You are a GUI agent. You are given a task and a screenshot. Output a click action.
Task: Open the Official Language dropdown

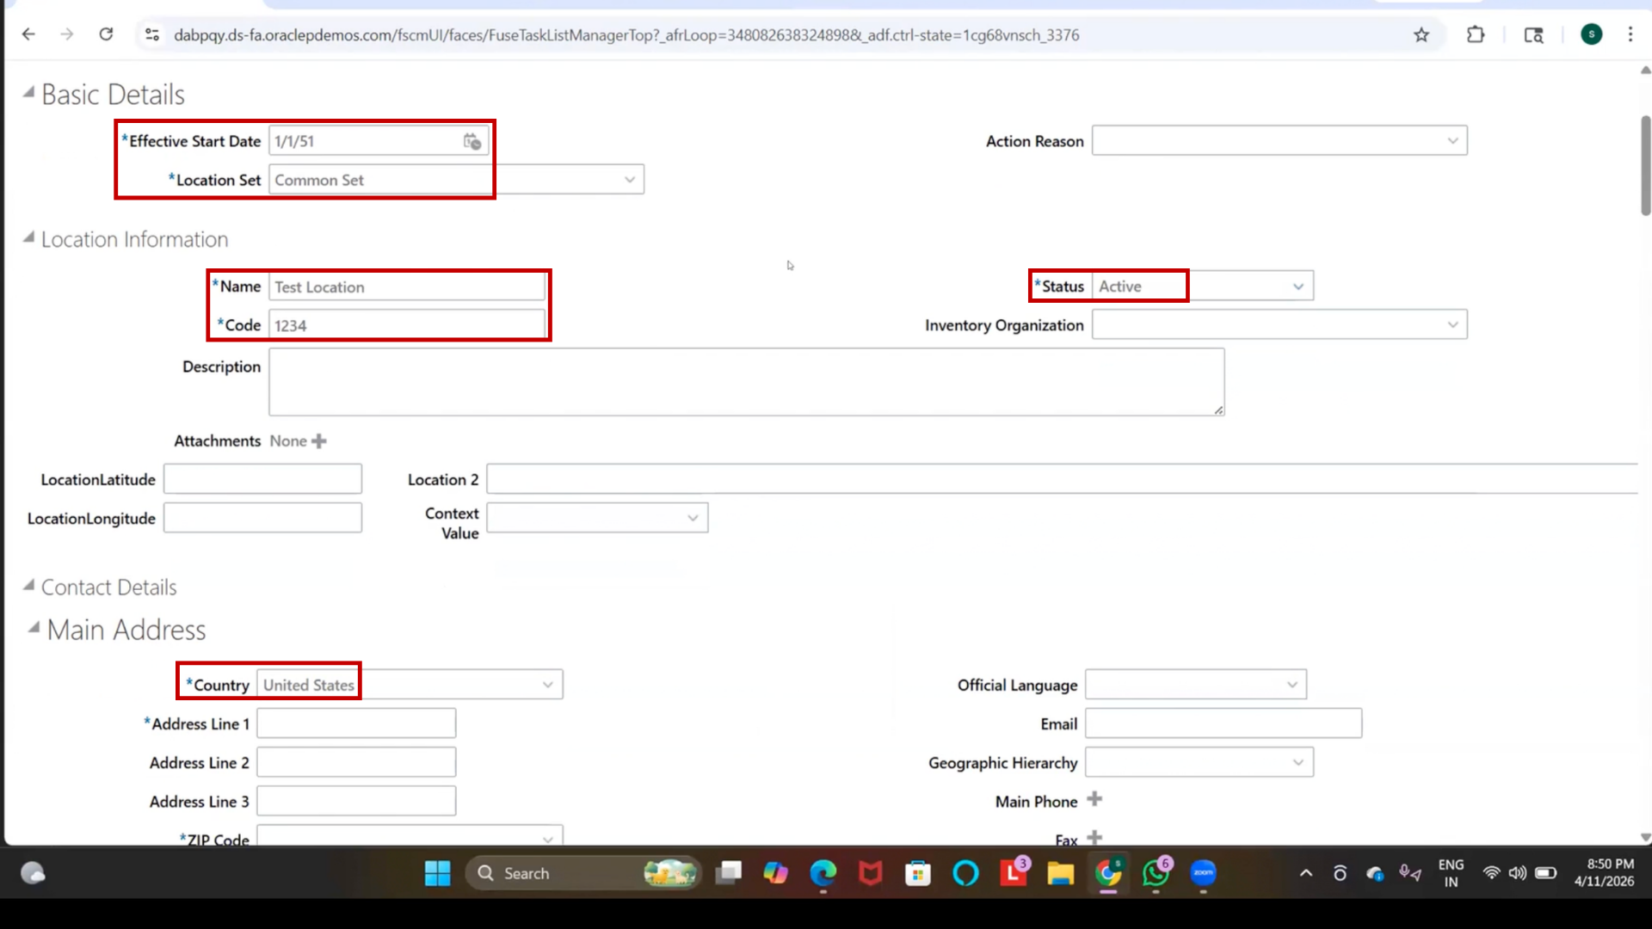pyautogui.click(x=1291, y=685)
